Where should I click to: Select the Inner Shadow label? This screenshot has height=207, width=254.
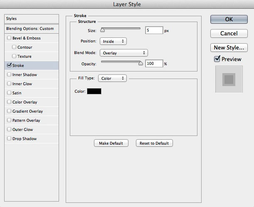click(x=25, y=75)
